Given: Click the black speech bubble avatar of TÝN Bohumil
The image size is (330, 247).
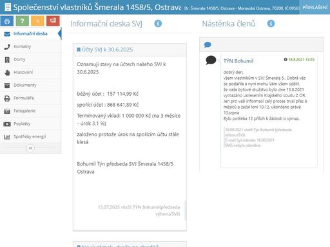Looking at the screenshot, I should (211, 60).
